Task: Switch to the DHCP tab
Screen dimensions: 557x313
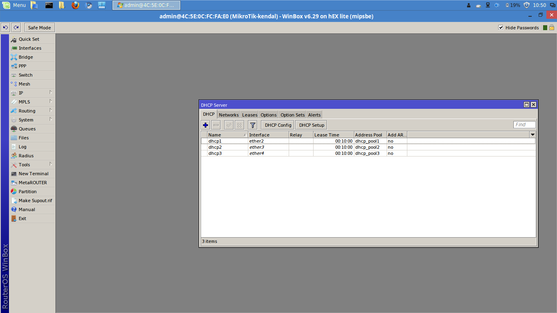Action: 209,115
